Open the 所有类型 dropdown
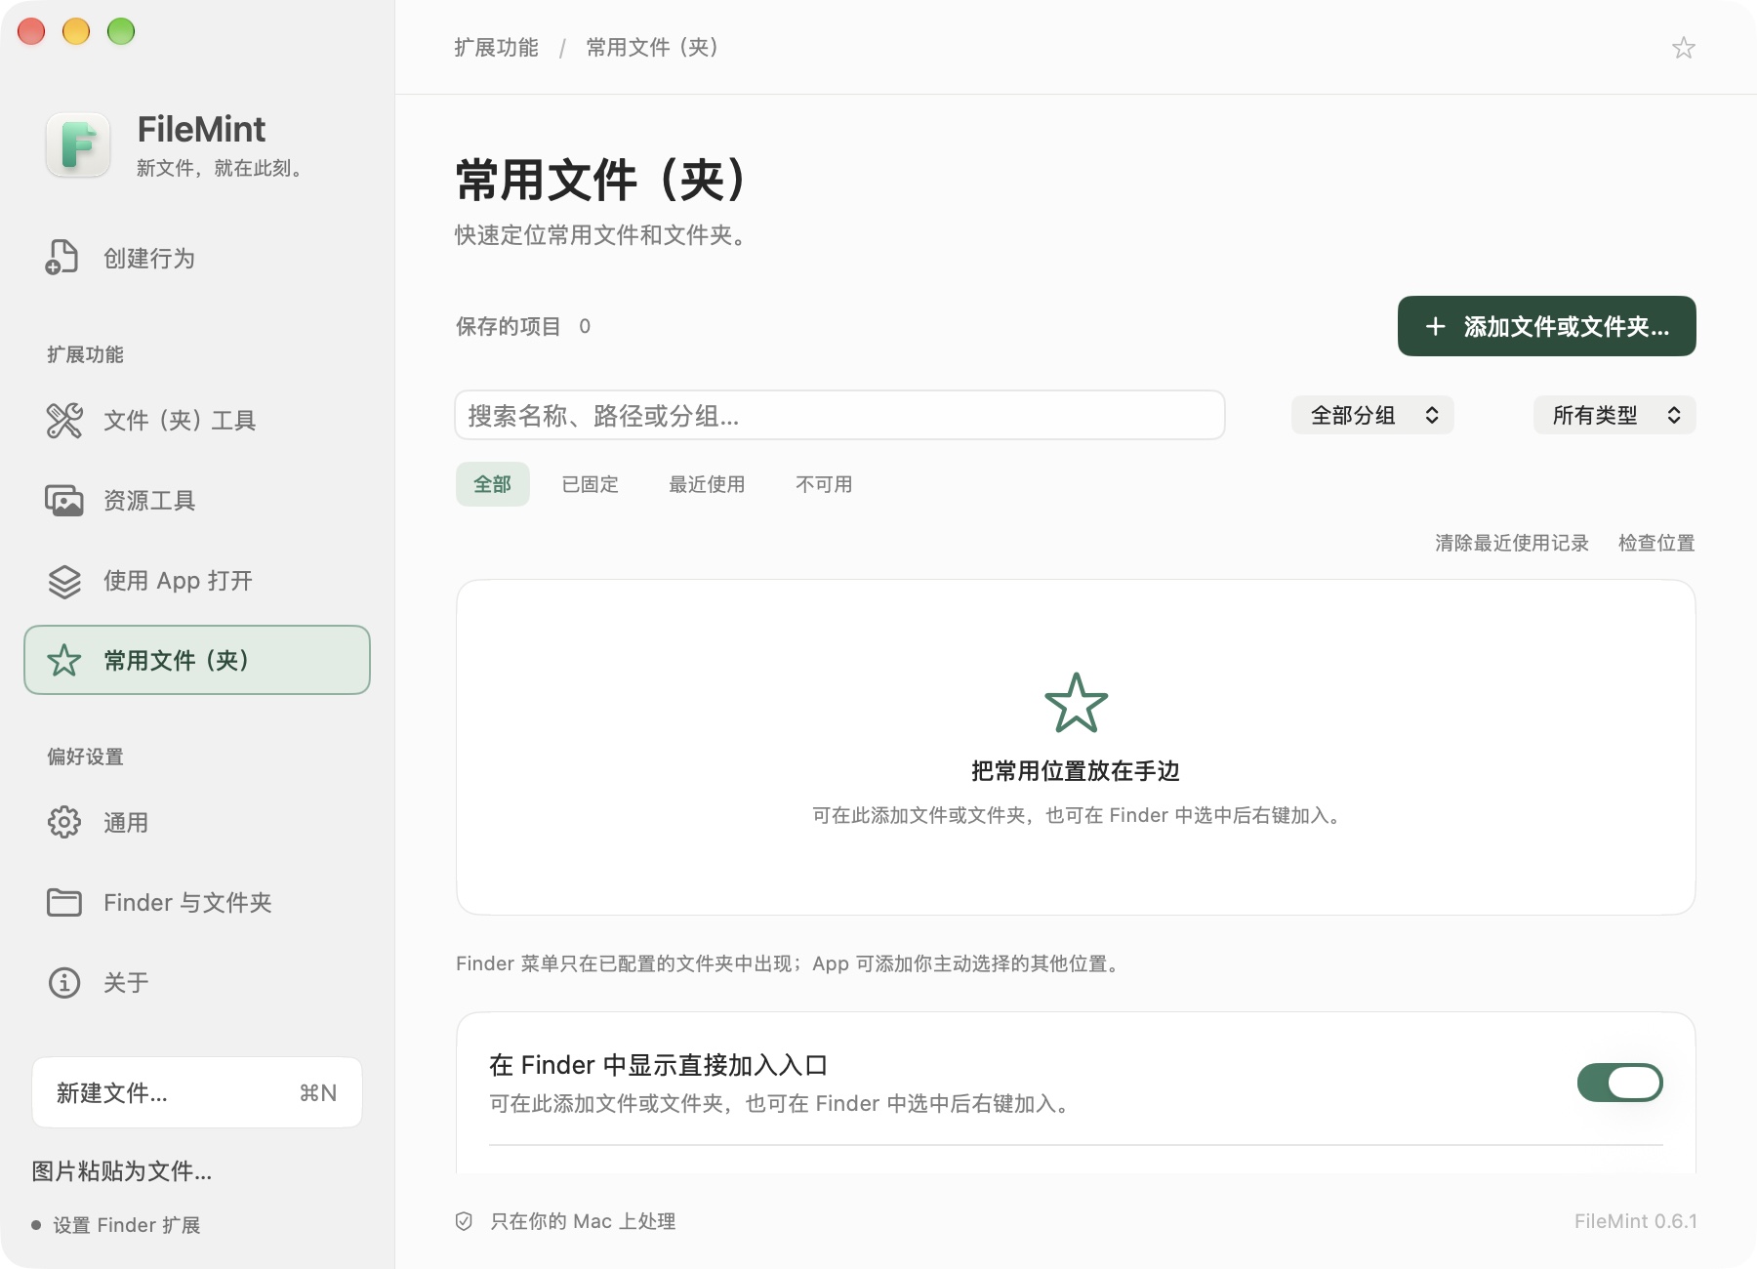This screenshot has height=1269, width=1757. pyautogui.click(x=1614, y=415)
